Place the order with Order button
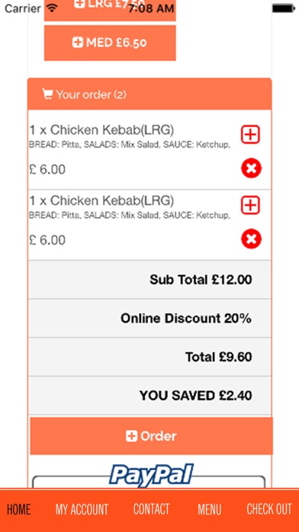 click(151, 436)
